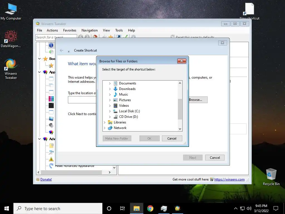Select the CD Drive (D:) icon

click(x=116, y=117)
